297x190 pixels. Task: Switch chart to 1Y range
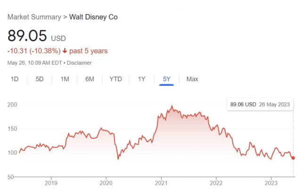pos(141,79)
